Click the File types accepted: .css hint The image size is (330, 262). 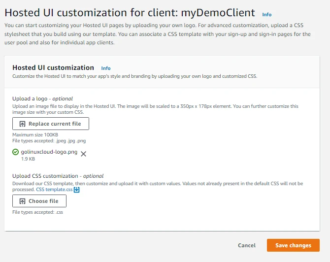[37, 212]
